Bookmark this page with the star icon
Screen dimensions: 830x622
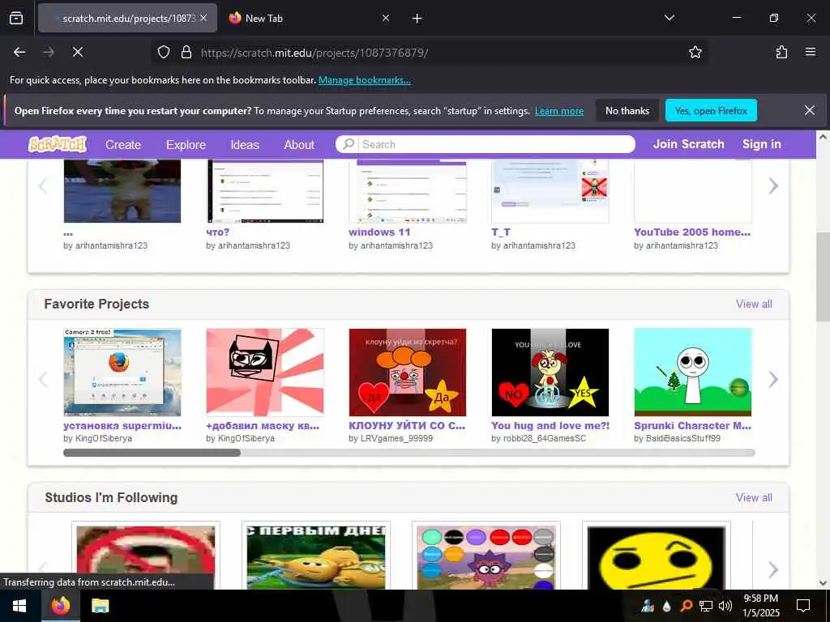pos(695,53)
